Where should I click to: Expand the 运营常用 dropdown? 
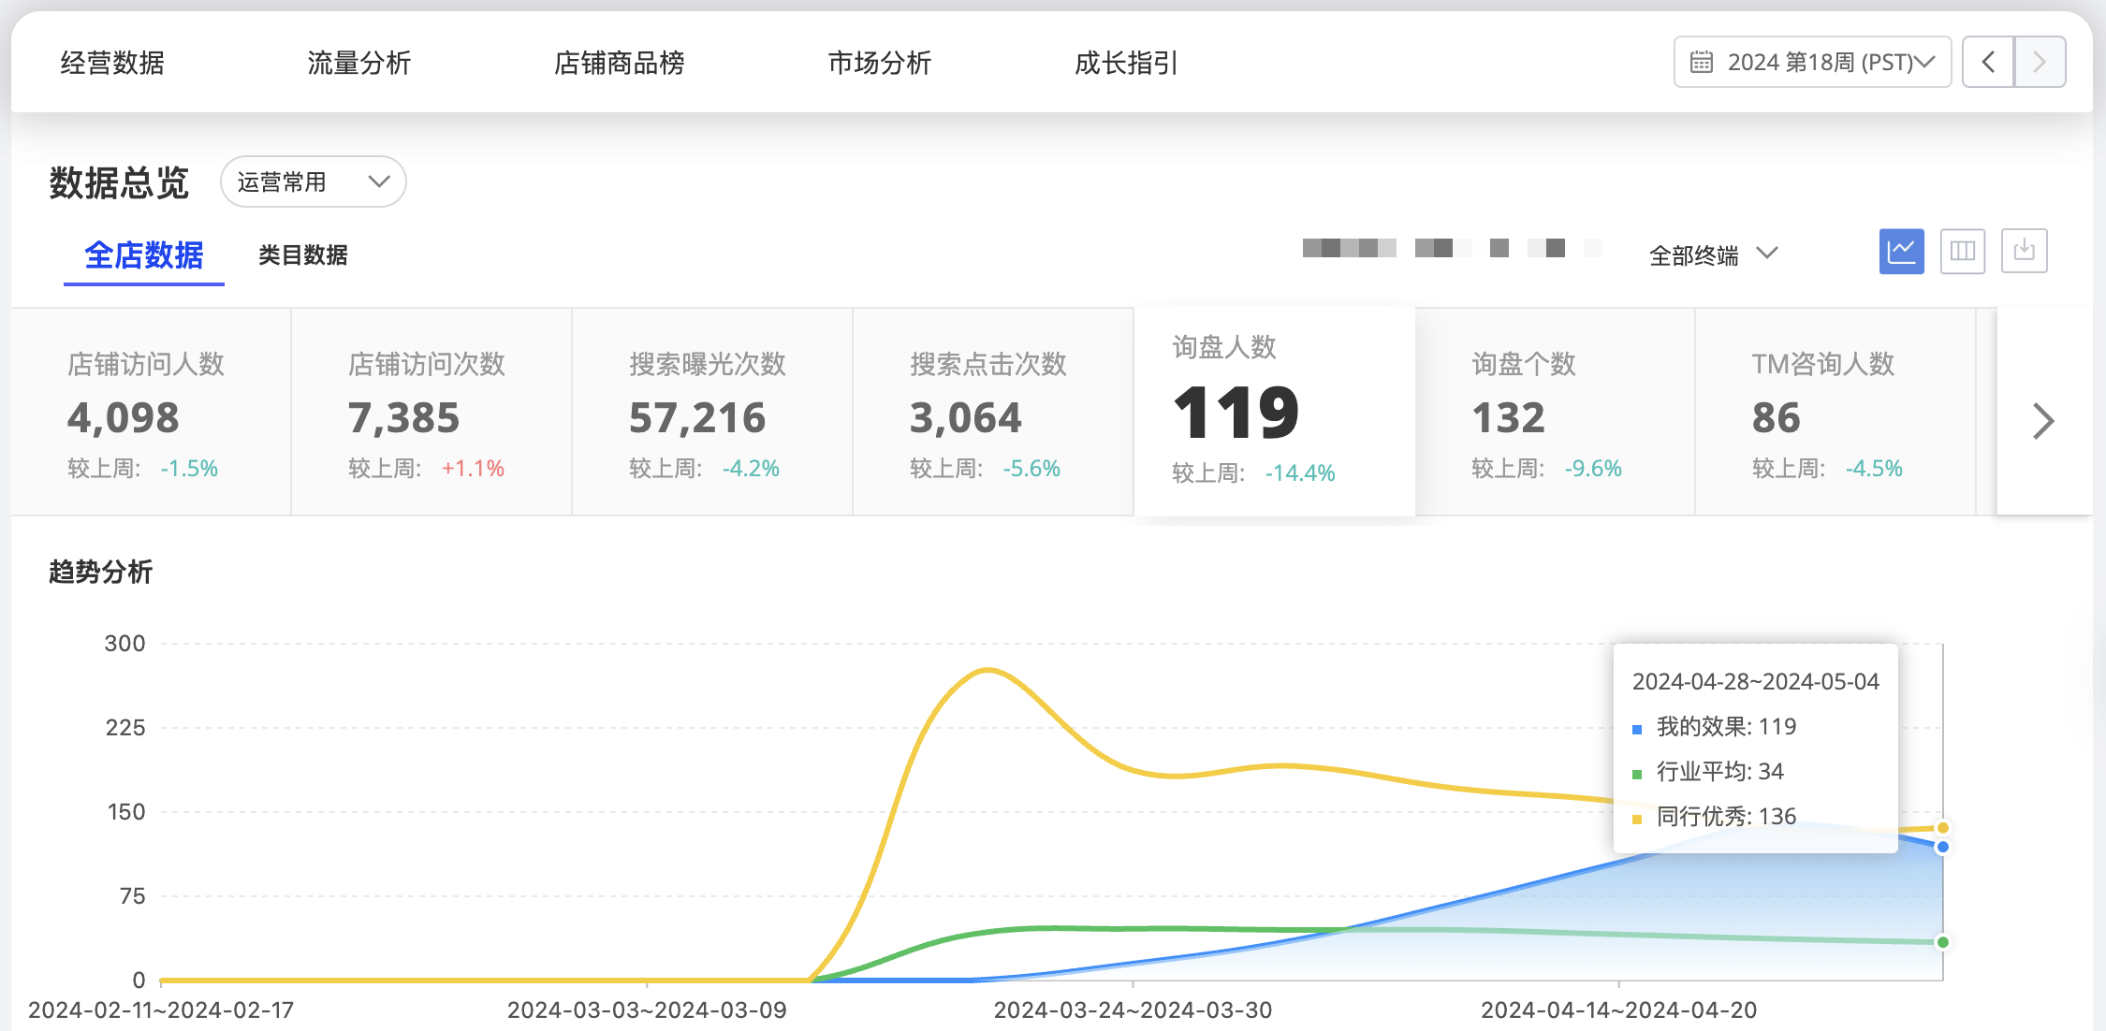313,182
